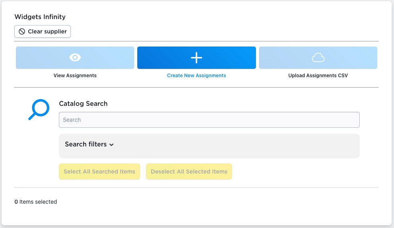This screenshot has height=228, width=394.
Task: Click the cloud icon for CSV upload
Action: tap(318, 58)
